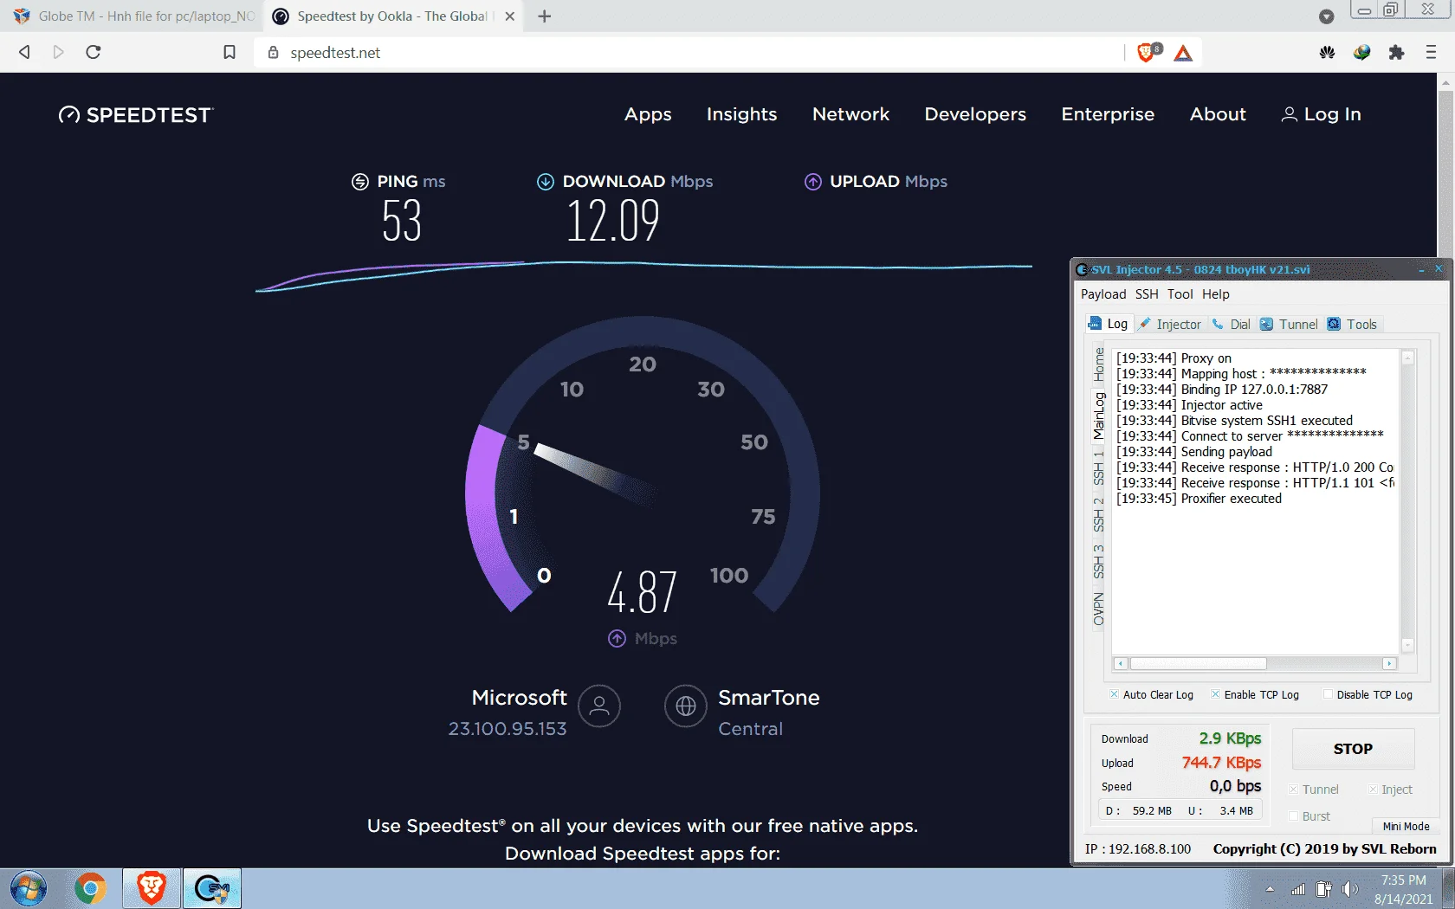Go back in browser history
Screen dimensions: 1455x909
pos(24,52)
